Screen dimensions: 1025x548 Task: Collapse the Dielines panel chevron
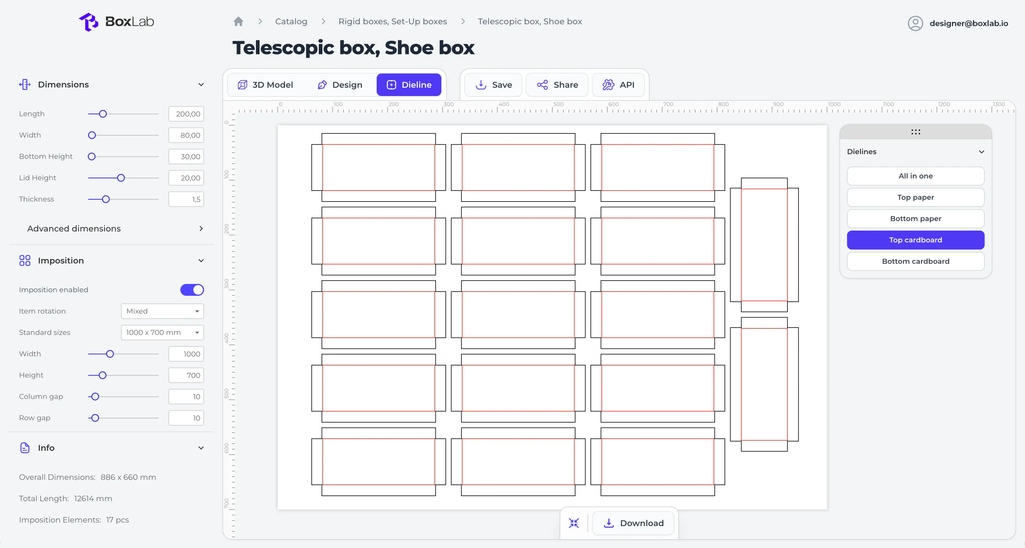coord(982,152)
